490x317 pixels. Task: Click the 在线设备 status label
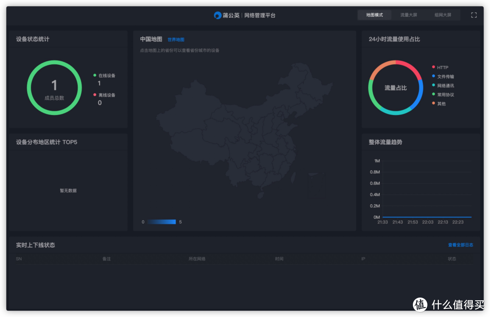coord(107,76)
